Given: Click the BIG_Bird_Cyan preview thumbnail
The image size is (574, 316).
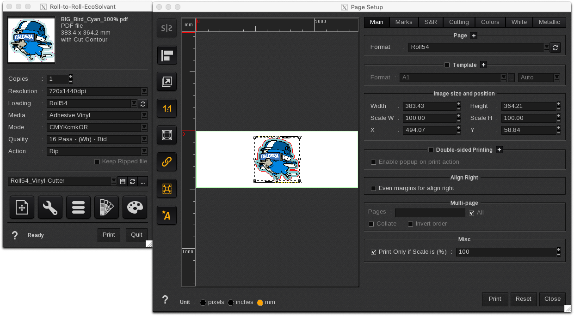Looking at the screenshot, I should 31,40.
